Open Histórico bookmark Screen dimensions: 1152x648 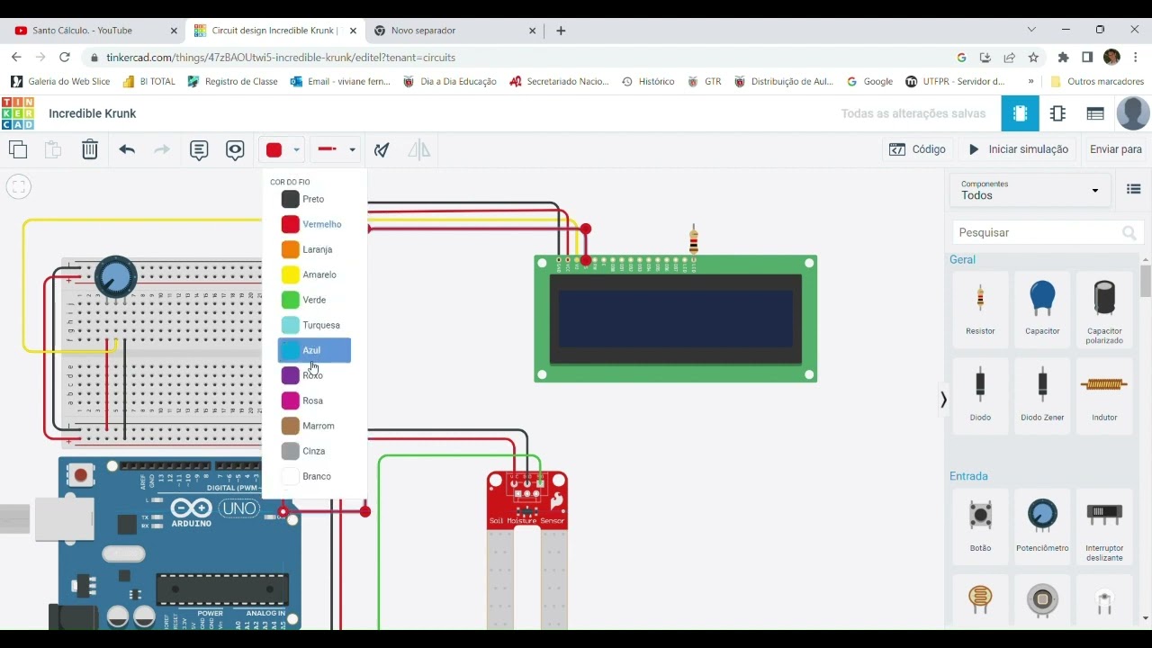point(648,81)
